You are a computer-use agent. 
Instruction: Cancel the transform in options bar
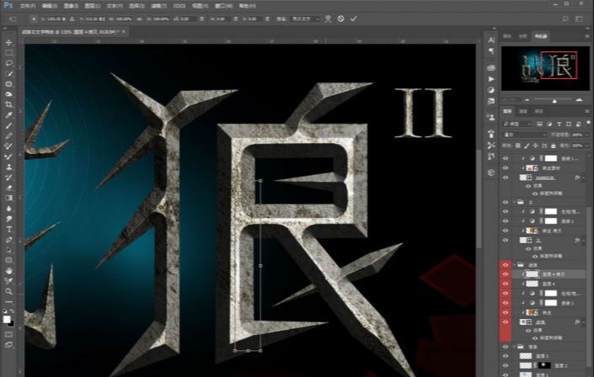tap(340, 19)
